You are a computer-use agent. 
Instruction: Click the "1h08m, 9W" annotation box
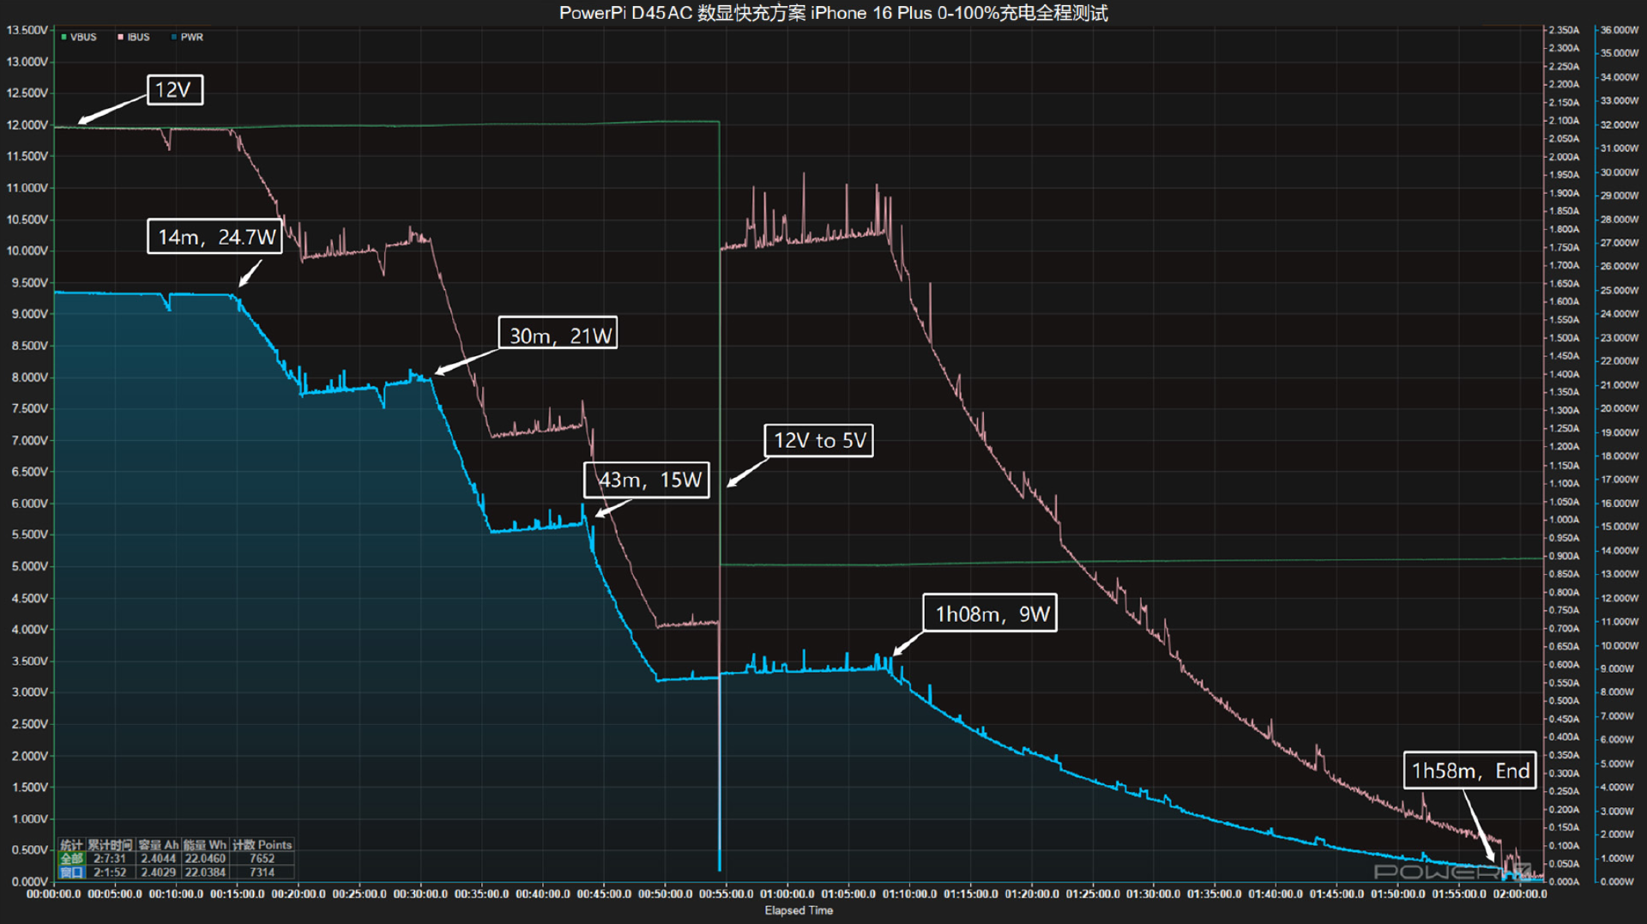click(x=990, y=613)
